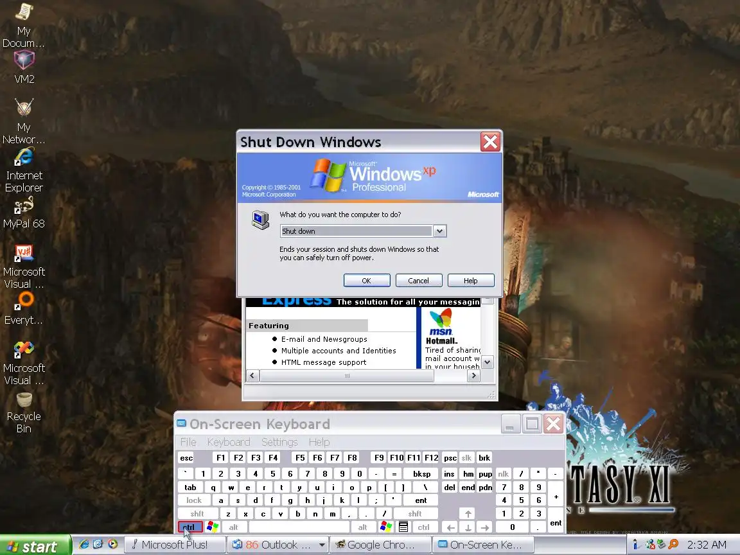The image size is (740, 555).
Task: Select the VM2 desktop icon
Action: tap(24, 67)
